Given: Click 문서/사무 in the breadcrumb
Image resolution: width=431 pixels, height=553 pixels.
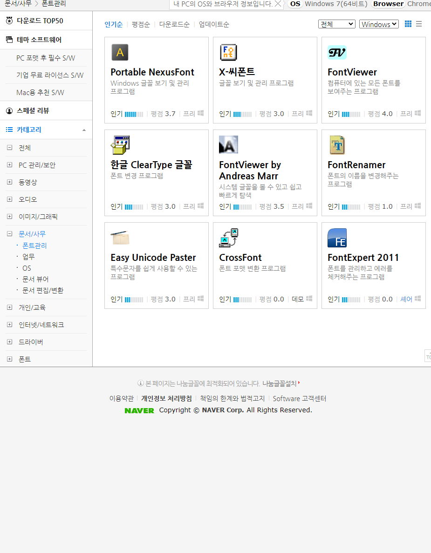Looking at the screenshot, I should pos(18,4).
